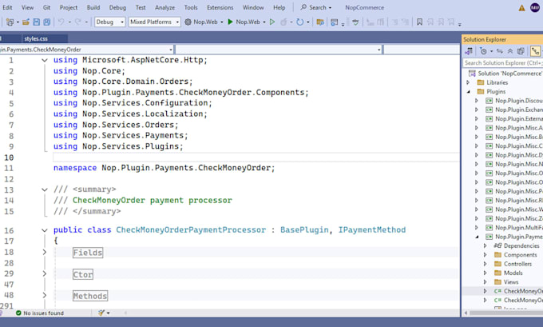The width and height of the screenshot is (543, 327).
Task: Click the find in files folder icon
Action: 320,22
